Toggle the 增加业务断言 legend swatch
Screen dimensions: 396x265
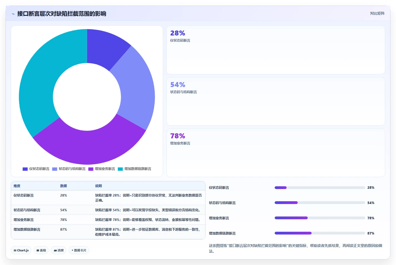tap(91, 169)
